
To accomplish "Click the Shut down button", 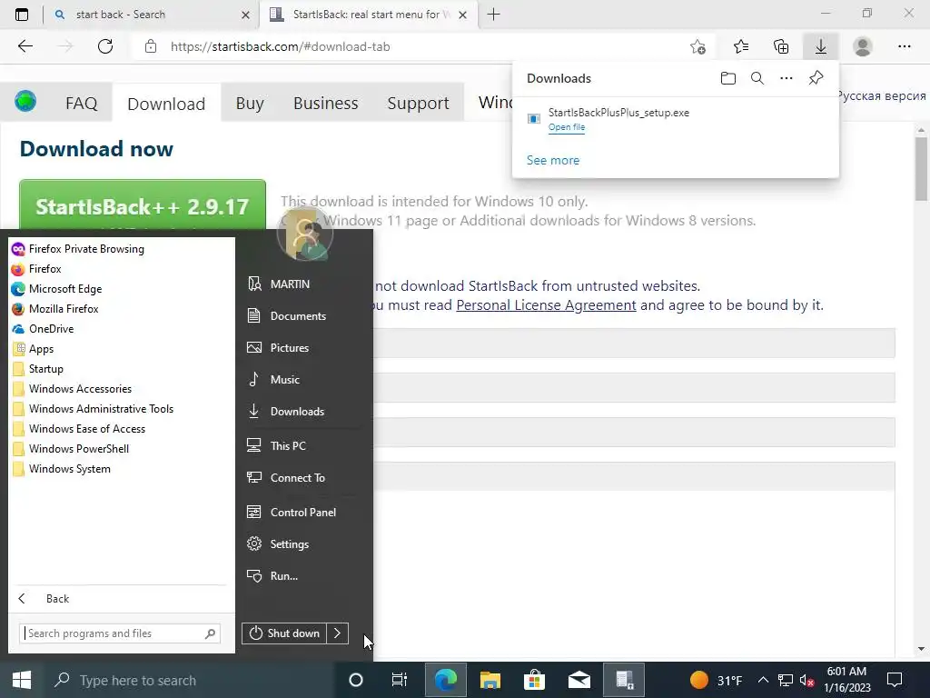I will (284, 633).
